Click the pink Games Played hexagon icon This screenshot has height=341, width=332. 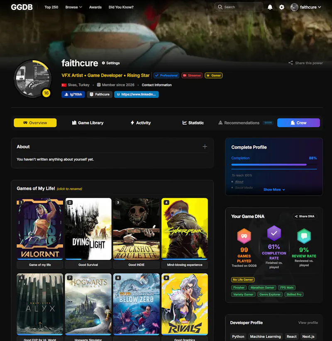(x=244, y=236)
